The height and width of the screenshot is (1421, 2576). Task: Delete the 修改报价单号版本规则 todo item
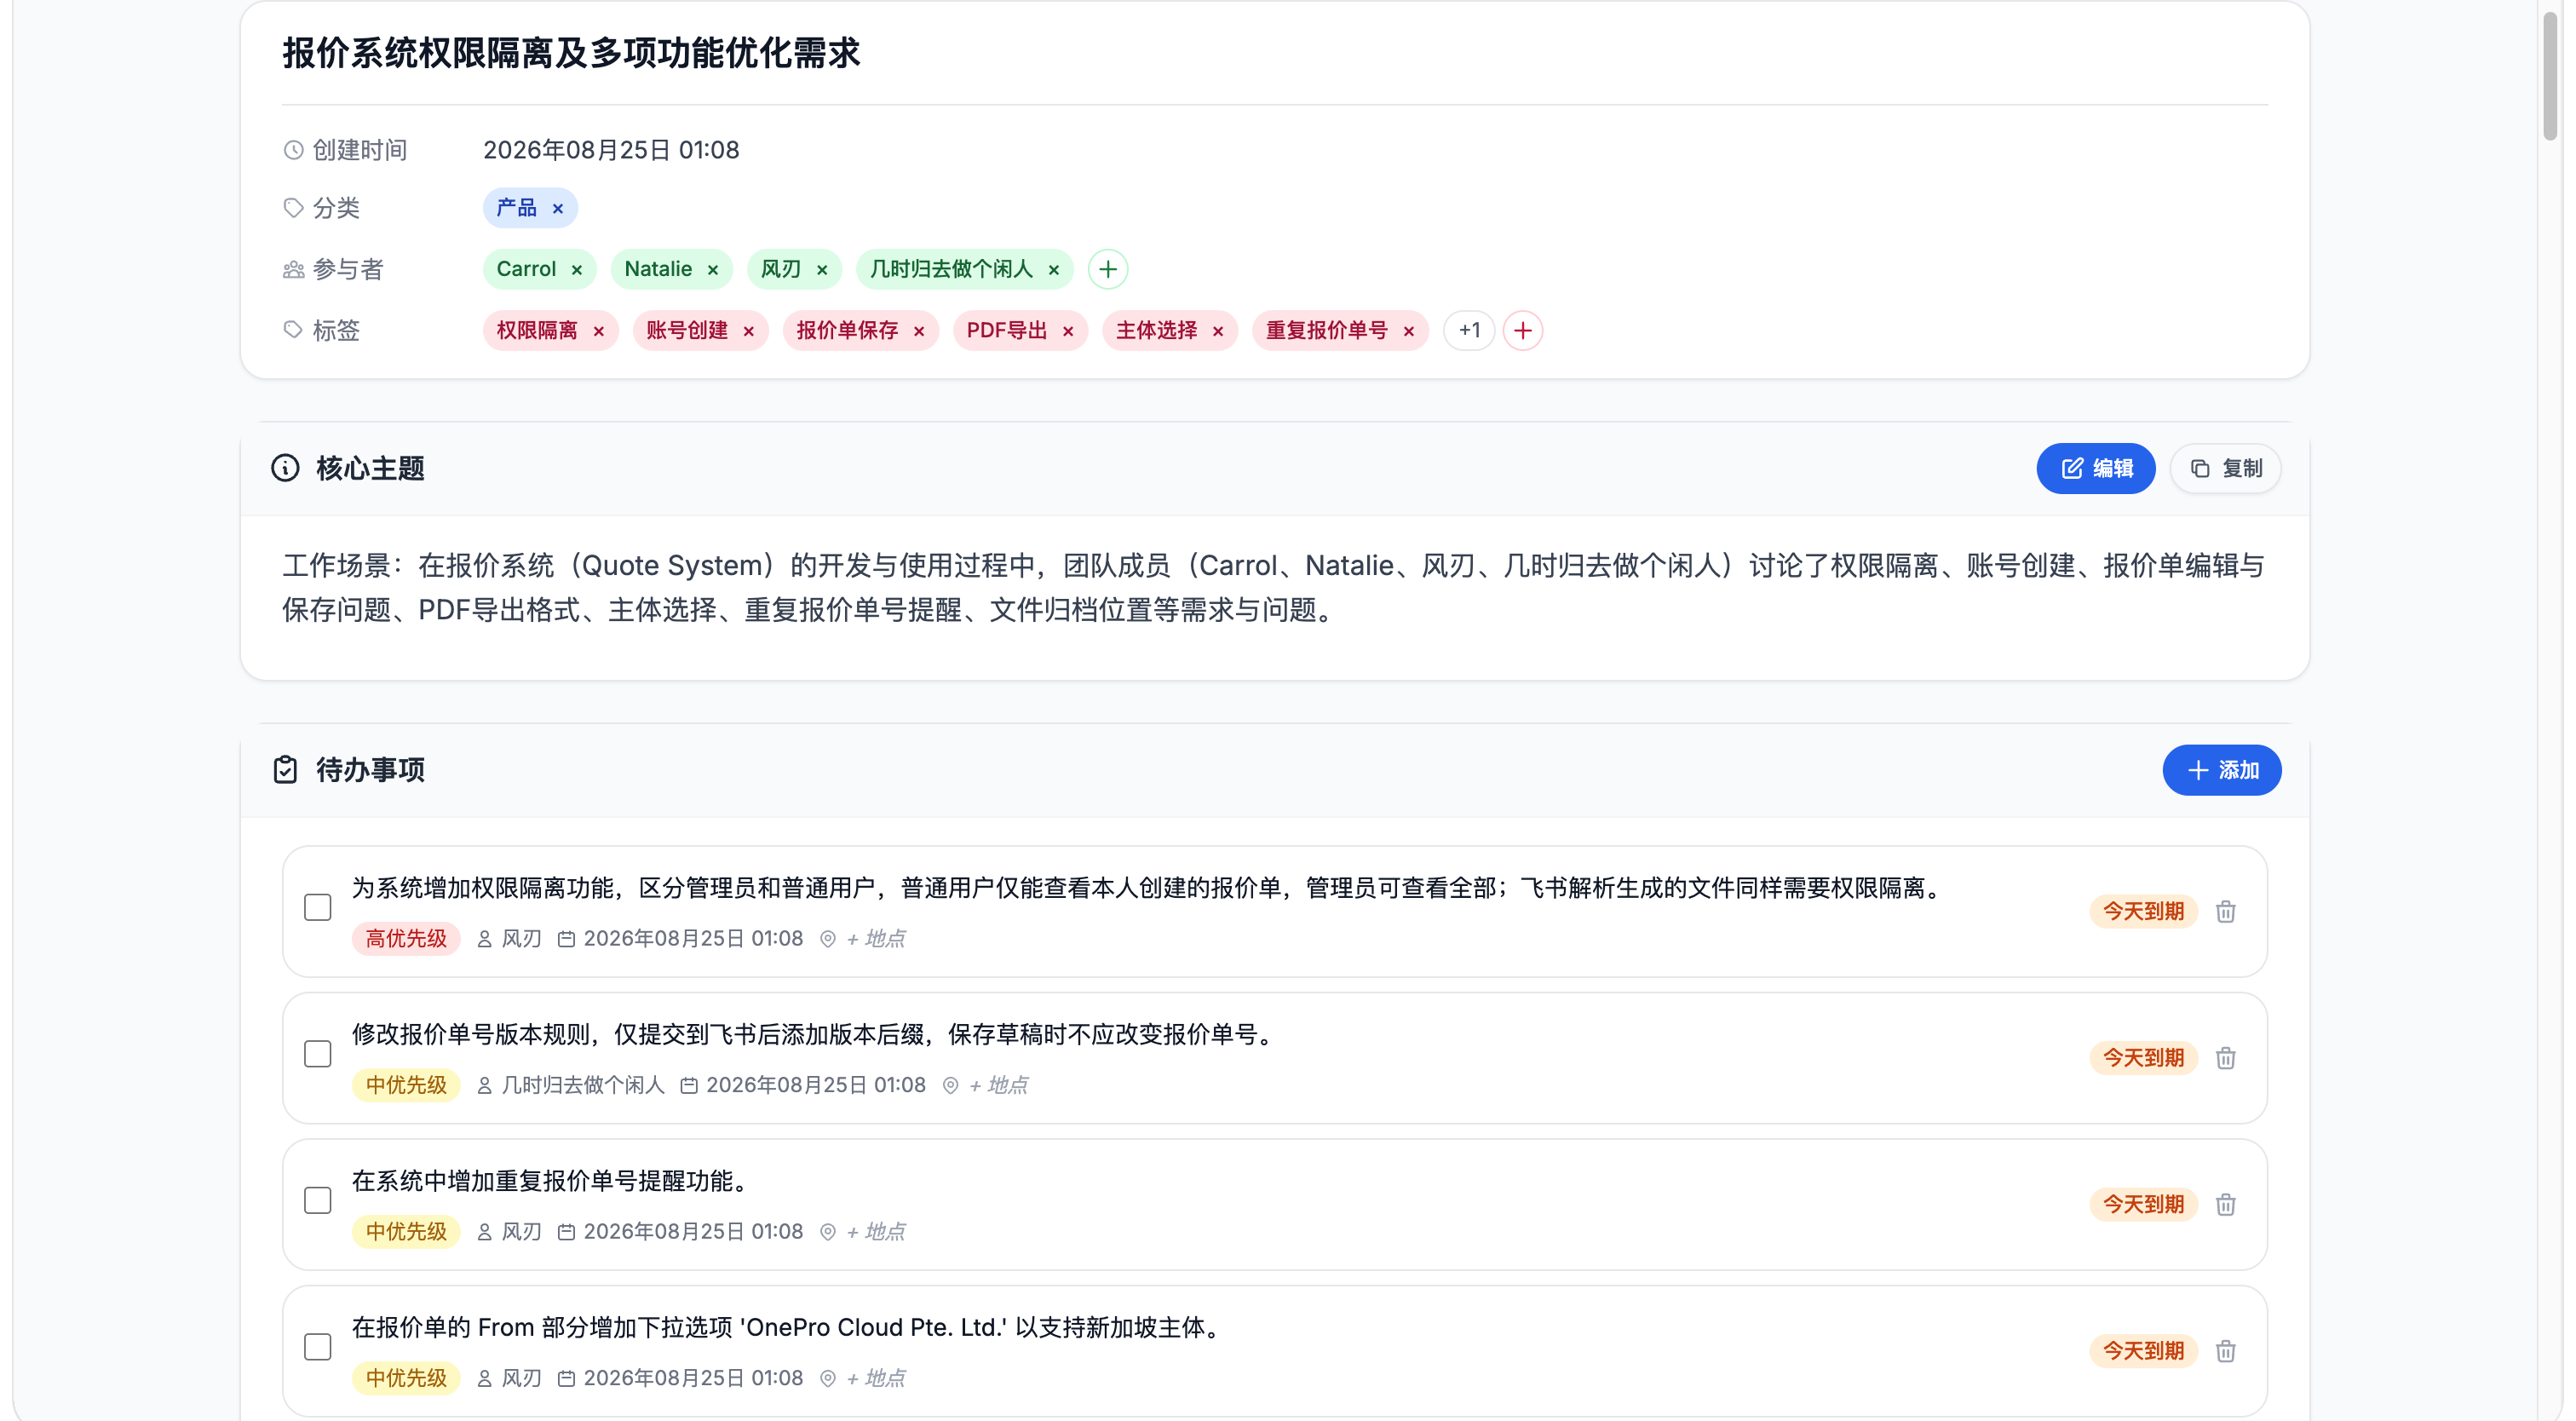[x=2226, y=1058]
